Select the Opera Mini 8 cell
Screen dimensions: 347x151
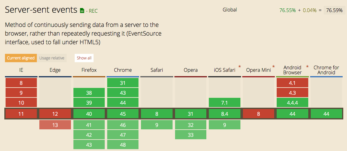click(x=258, y=114)
